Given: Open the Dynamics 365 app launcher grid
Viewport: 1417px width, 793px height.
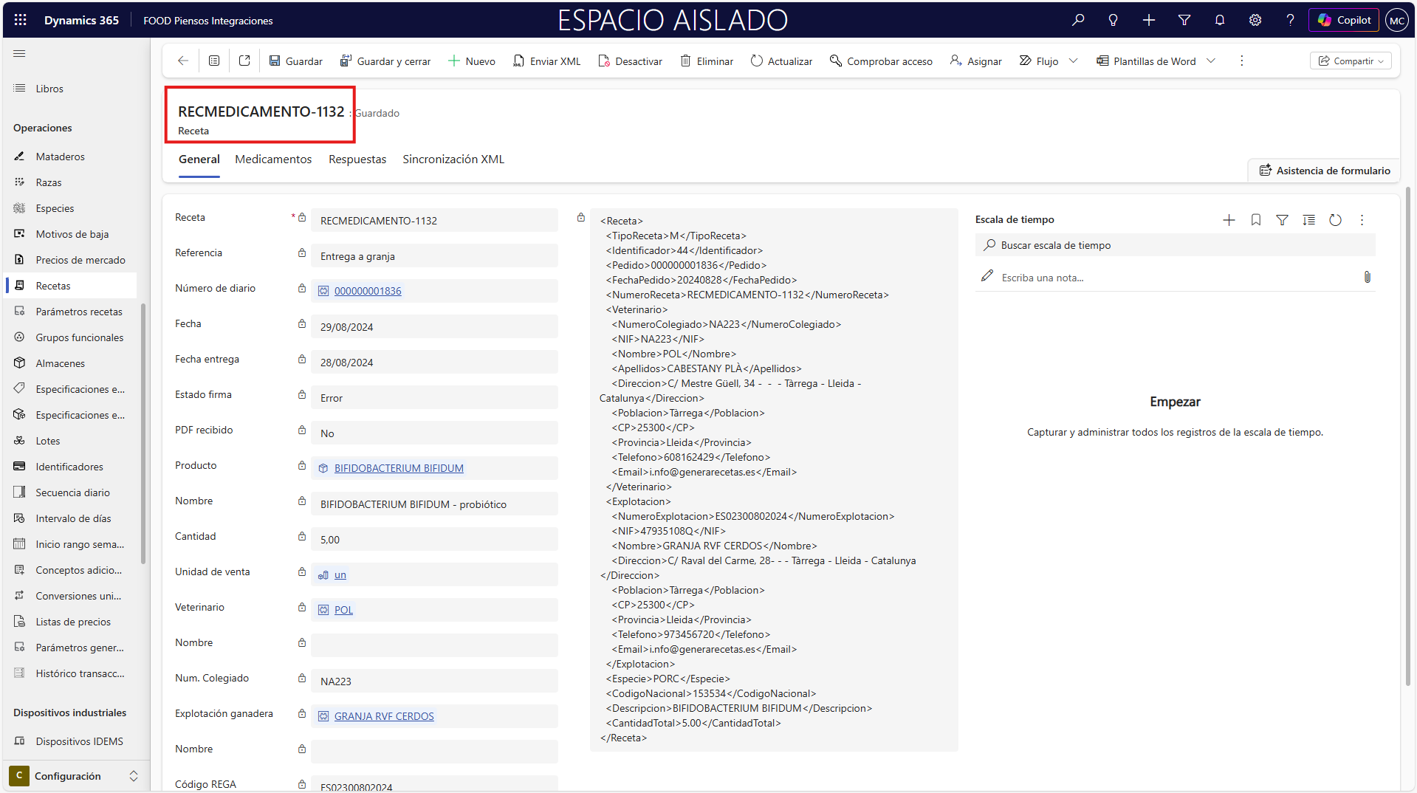Looking at the screenshot, I should [x=20, y=20].
